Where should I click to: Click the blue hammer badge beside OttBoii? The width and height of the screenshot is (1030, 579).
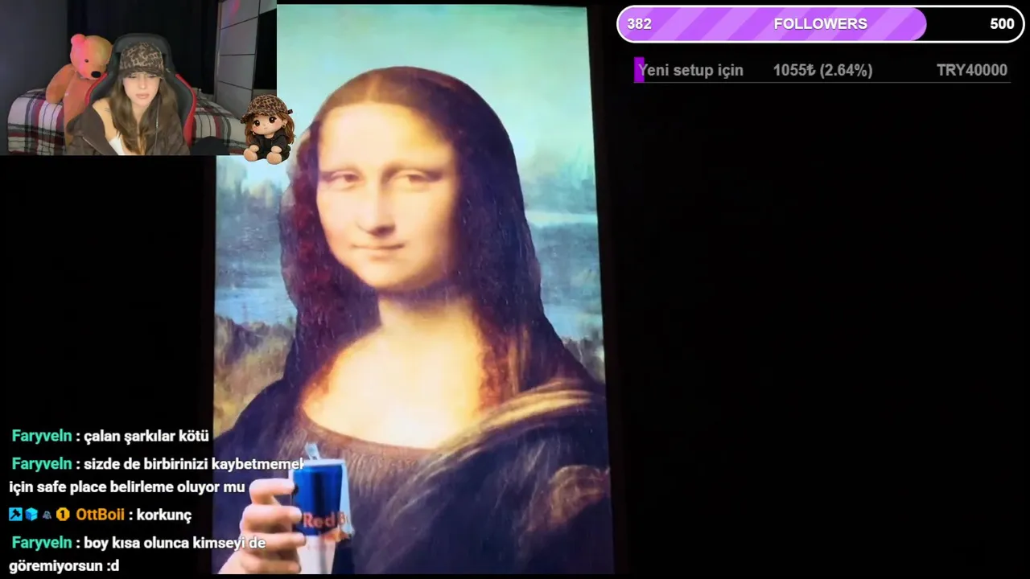pyautogui.click(x=15, y=514)
